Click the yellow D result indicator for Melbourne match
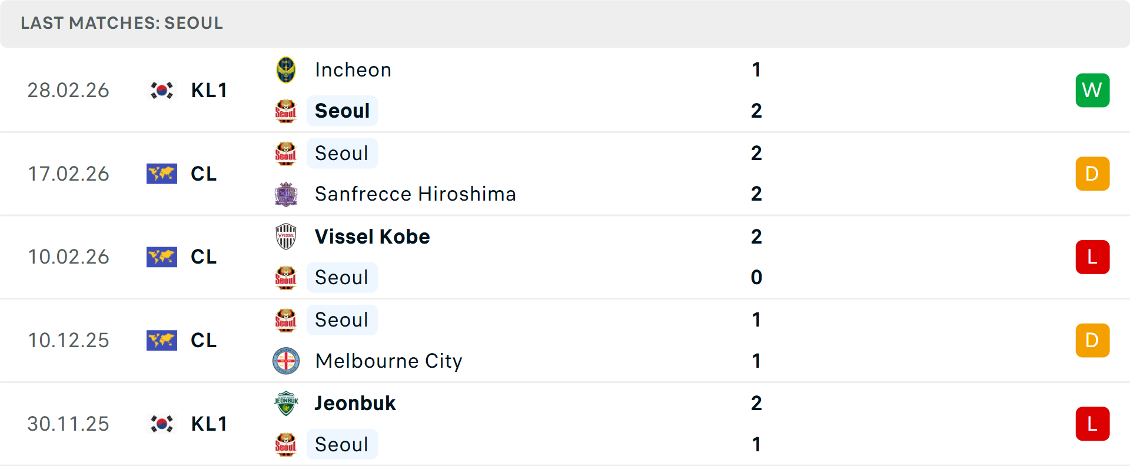 (x=1092, y=340)
